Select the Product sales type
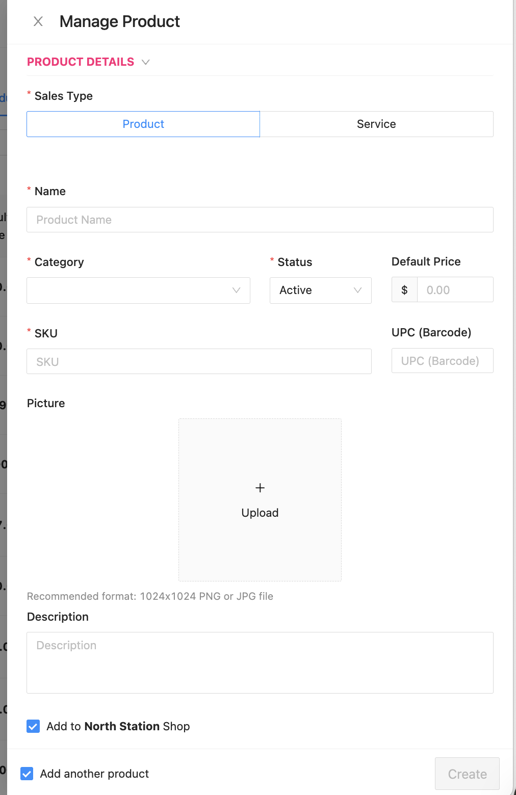The width and height of the screenshot is (516, 795). [143, 124]
